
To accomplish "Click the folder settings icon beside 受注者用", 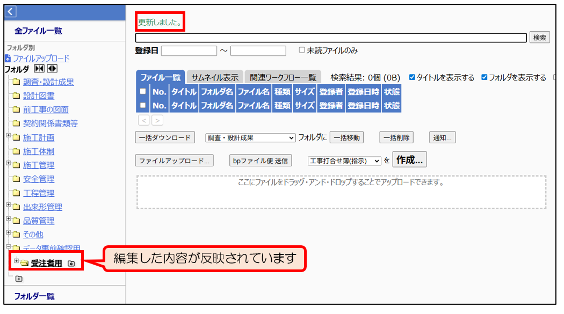I will (x=71, y=264).
